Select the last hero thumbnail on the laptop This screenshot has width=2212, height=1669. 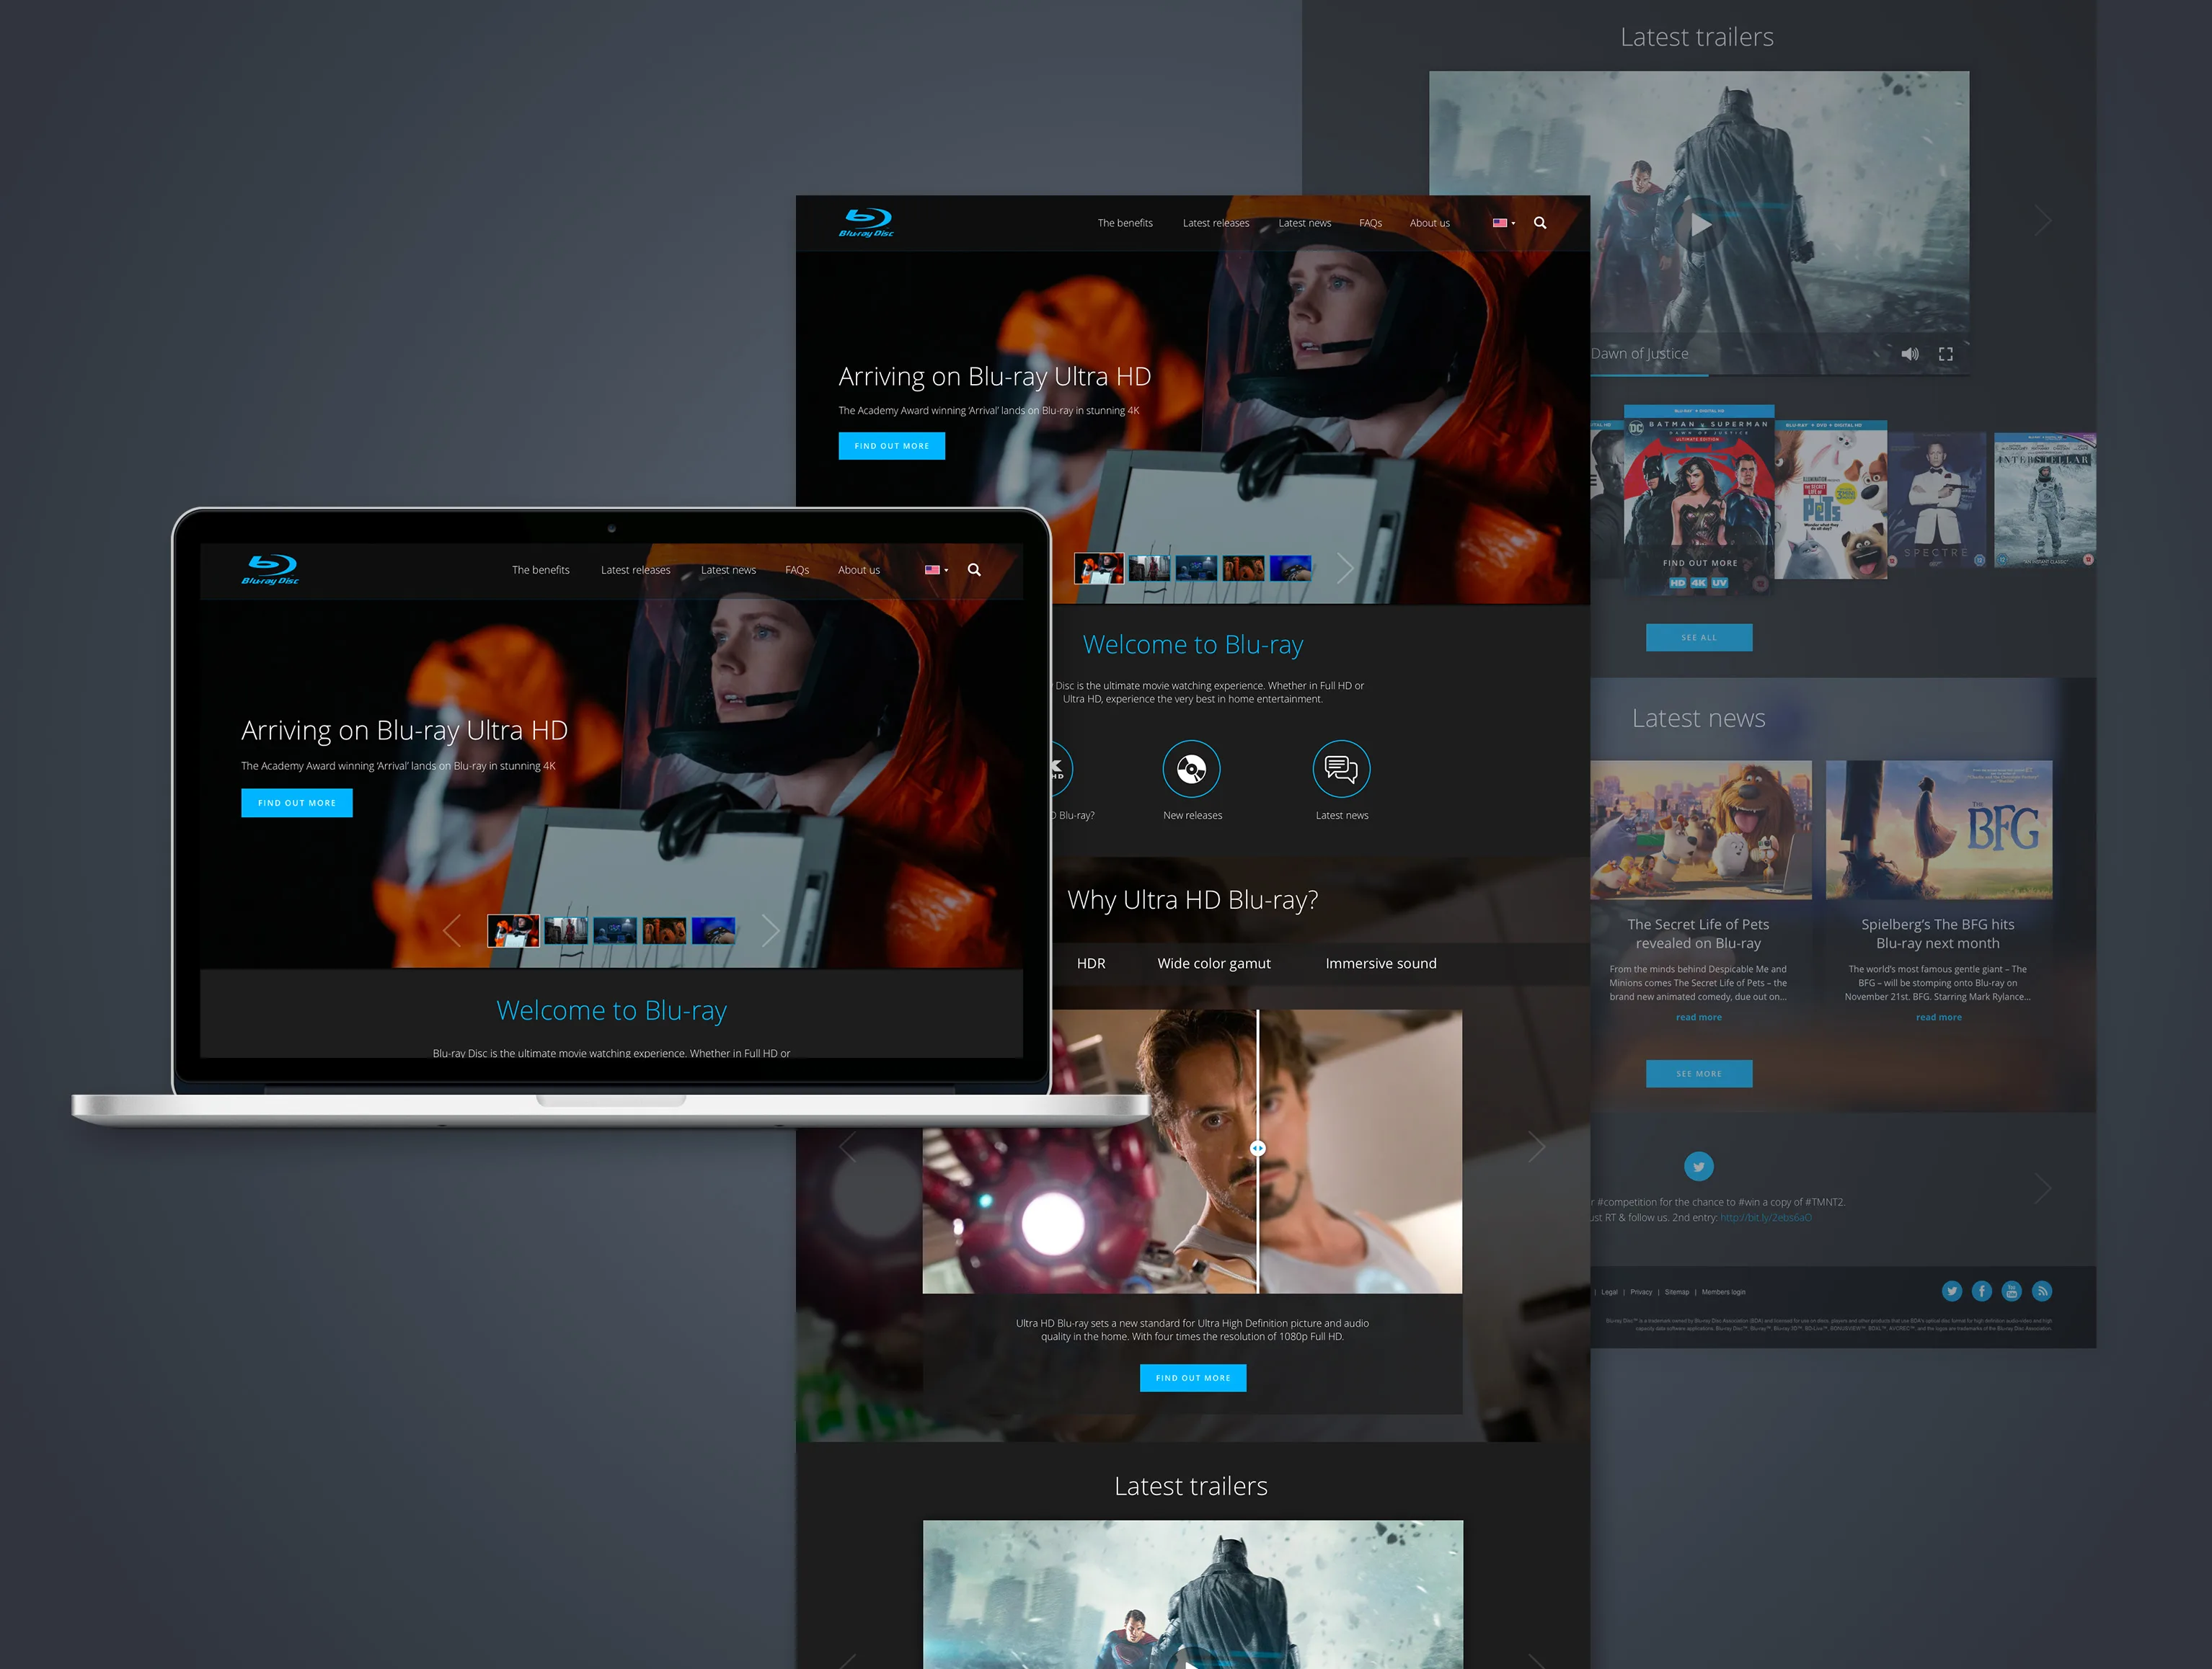coord(714,930)
